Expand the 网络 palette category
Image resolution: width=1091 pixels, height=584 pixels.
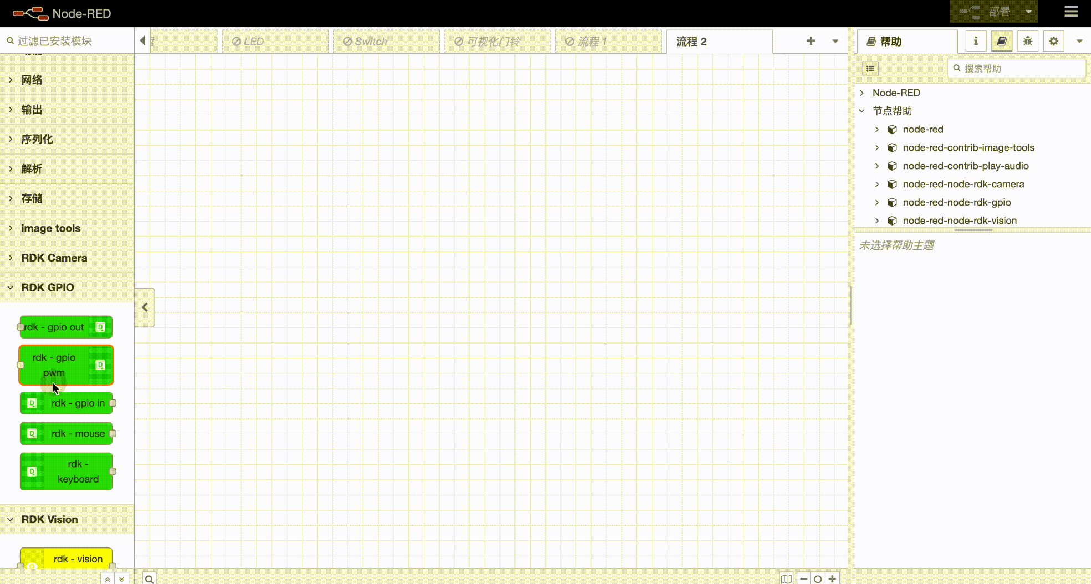click(x=67, y=80)
